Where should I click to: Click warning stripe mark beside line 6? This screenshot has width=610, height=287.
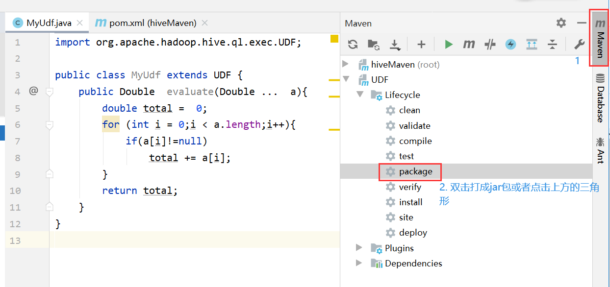coord(334,130)
